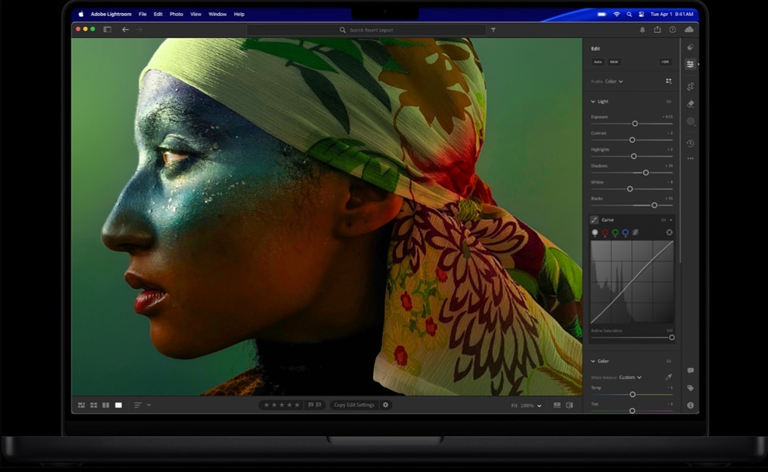Open the keywords tag panel

pos(690,388)
